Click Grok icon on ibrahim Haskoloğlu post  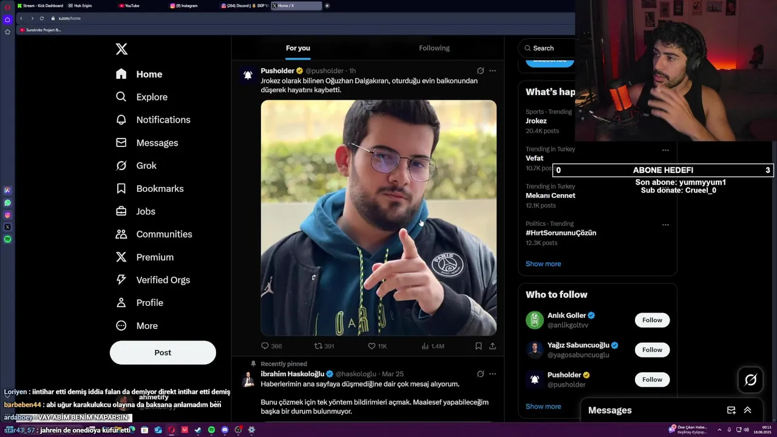(480, 374)
